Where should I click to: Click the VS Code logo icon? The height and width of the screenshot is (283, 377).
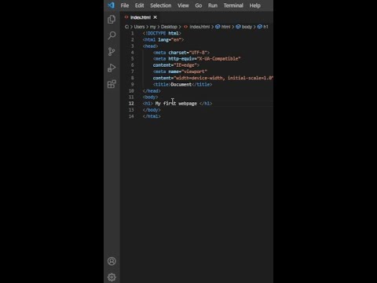point(111,6)
